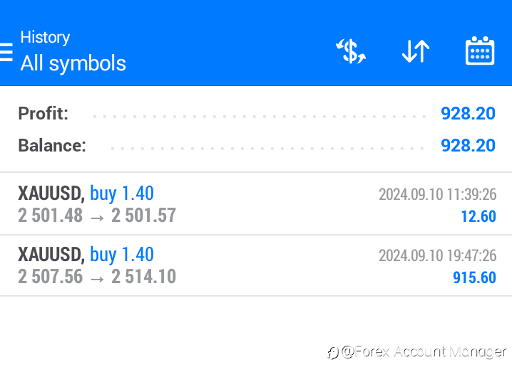Tap the currency symbol filter icon
Viewport: 512px width, 377px height.
point(350,51)
